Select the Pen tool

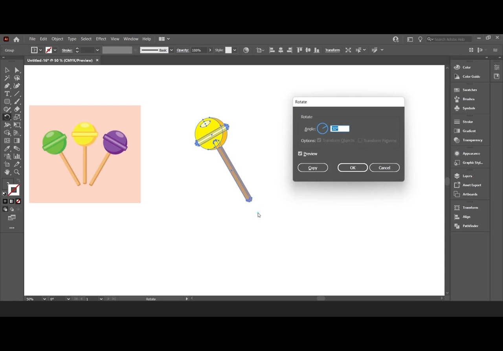coord(7,86)
